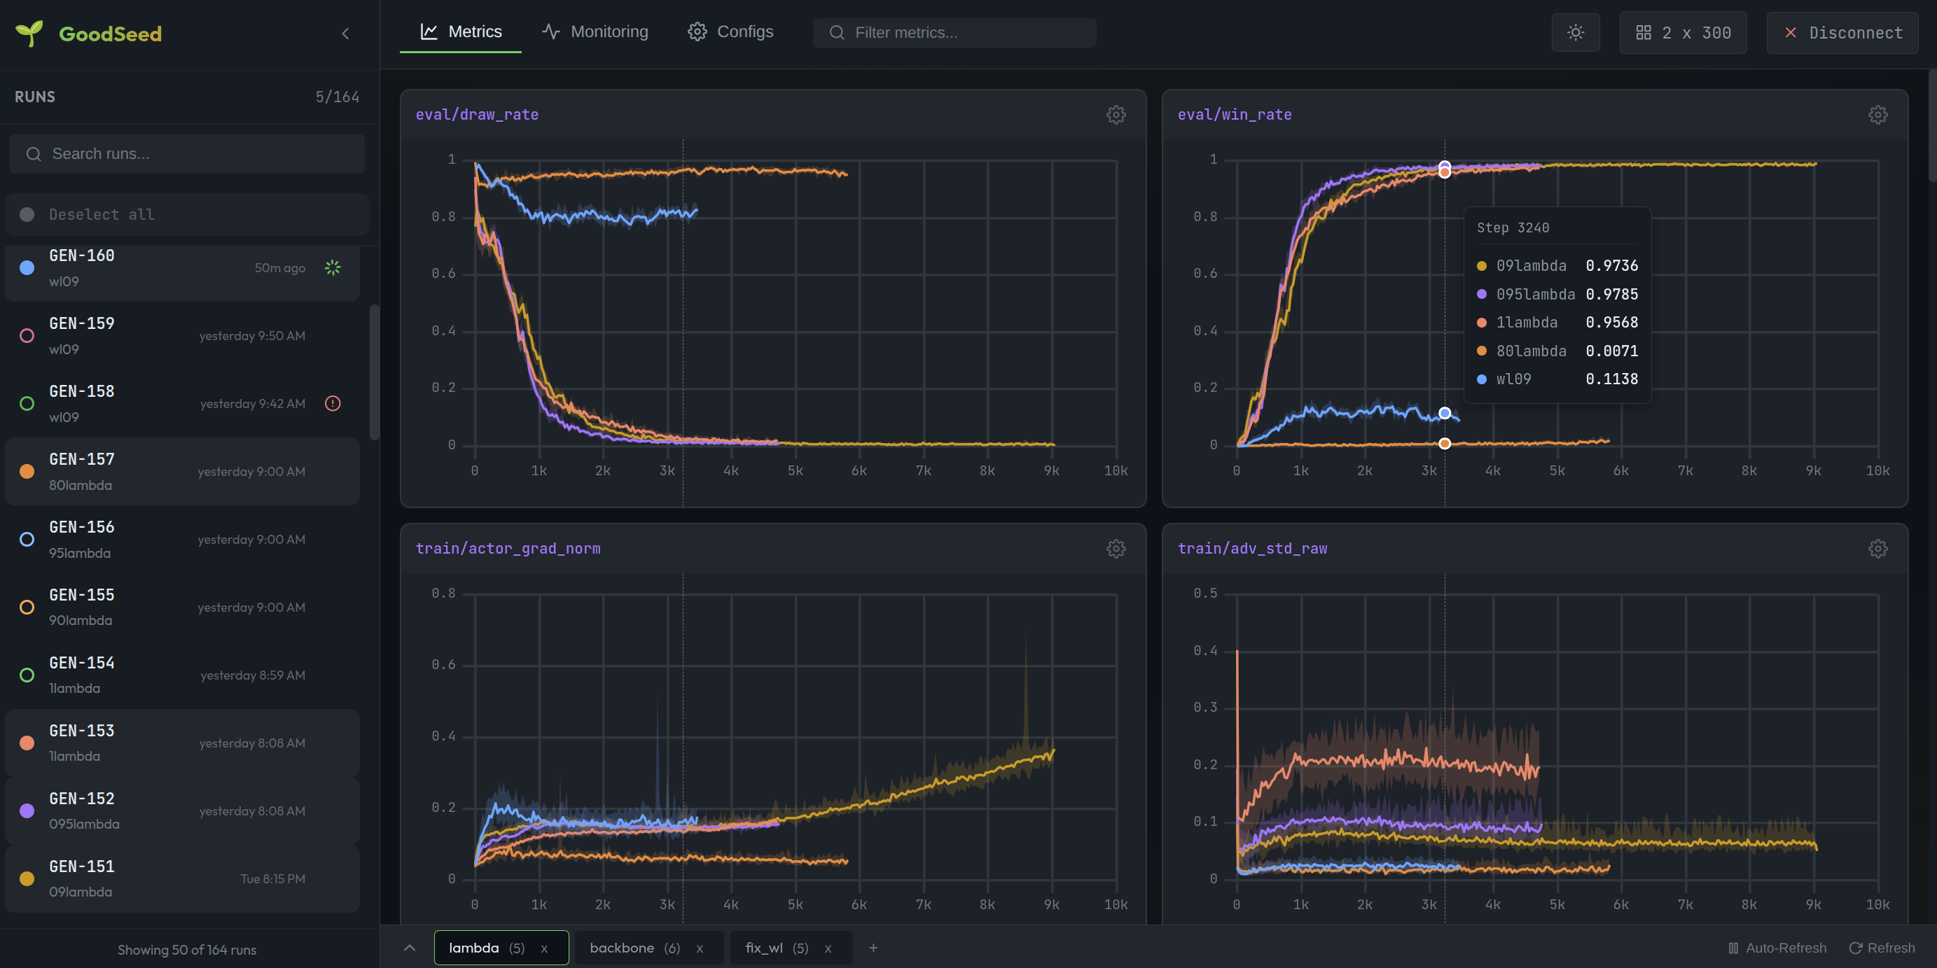Open eval/win_rate chart settings gear
This screenshot has height=968, width=1937.
tap(1877, 115)
